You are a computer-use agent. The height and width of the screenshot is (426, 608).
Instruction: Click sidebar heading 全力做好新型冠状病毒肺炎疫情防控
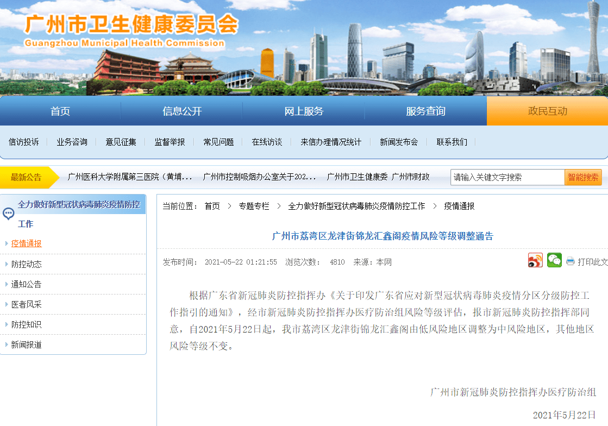[x=79, y=205]
